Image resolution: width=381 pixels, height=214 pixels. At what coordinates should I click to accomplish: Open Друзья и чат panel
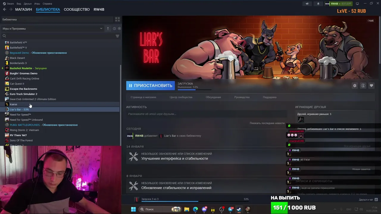tap(368, 200)
